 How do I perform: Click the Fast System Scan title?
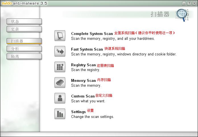point(87,49)
